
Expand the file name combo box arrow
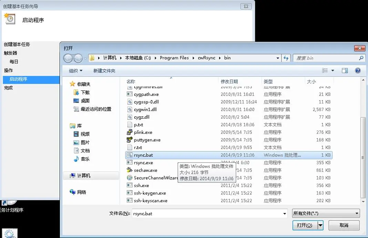(285, 214)
